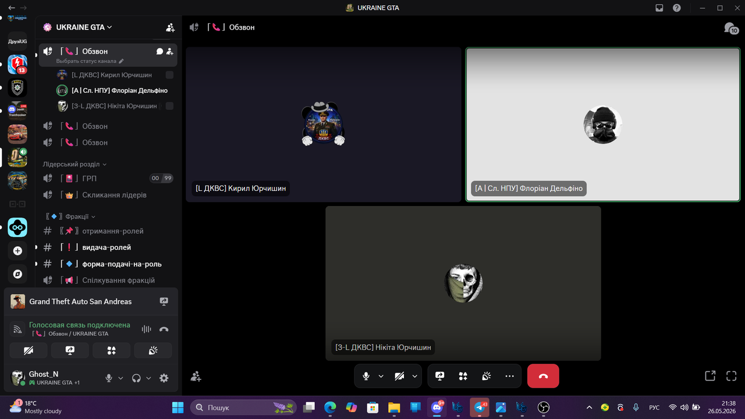Open the видача-ролей channel
The height and width of the screenshot is (419, 745).
tap(108, 247)
